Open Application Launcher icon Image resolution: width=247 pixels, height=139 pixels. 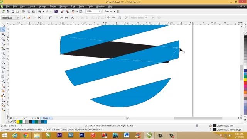(x=73, y=12)
